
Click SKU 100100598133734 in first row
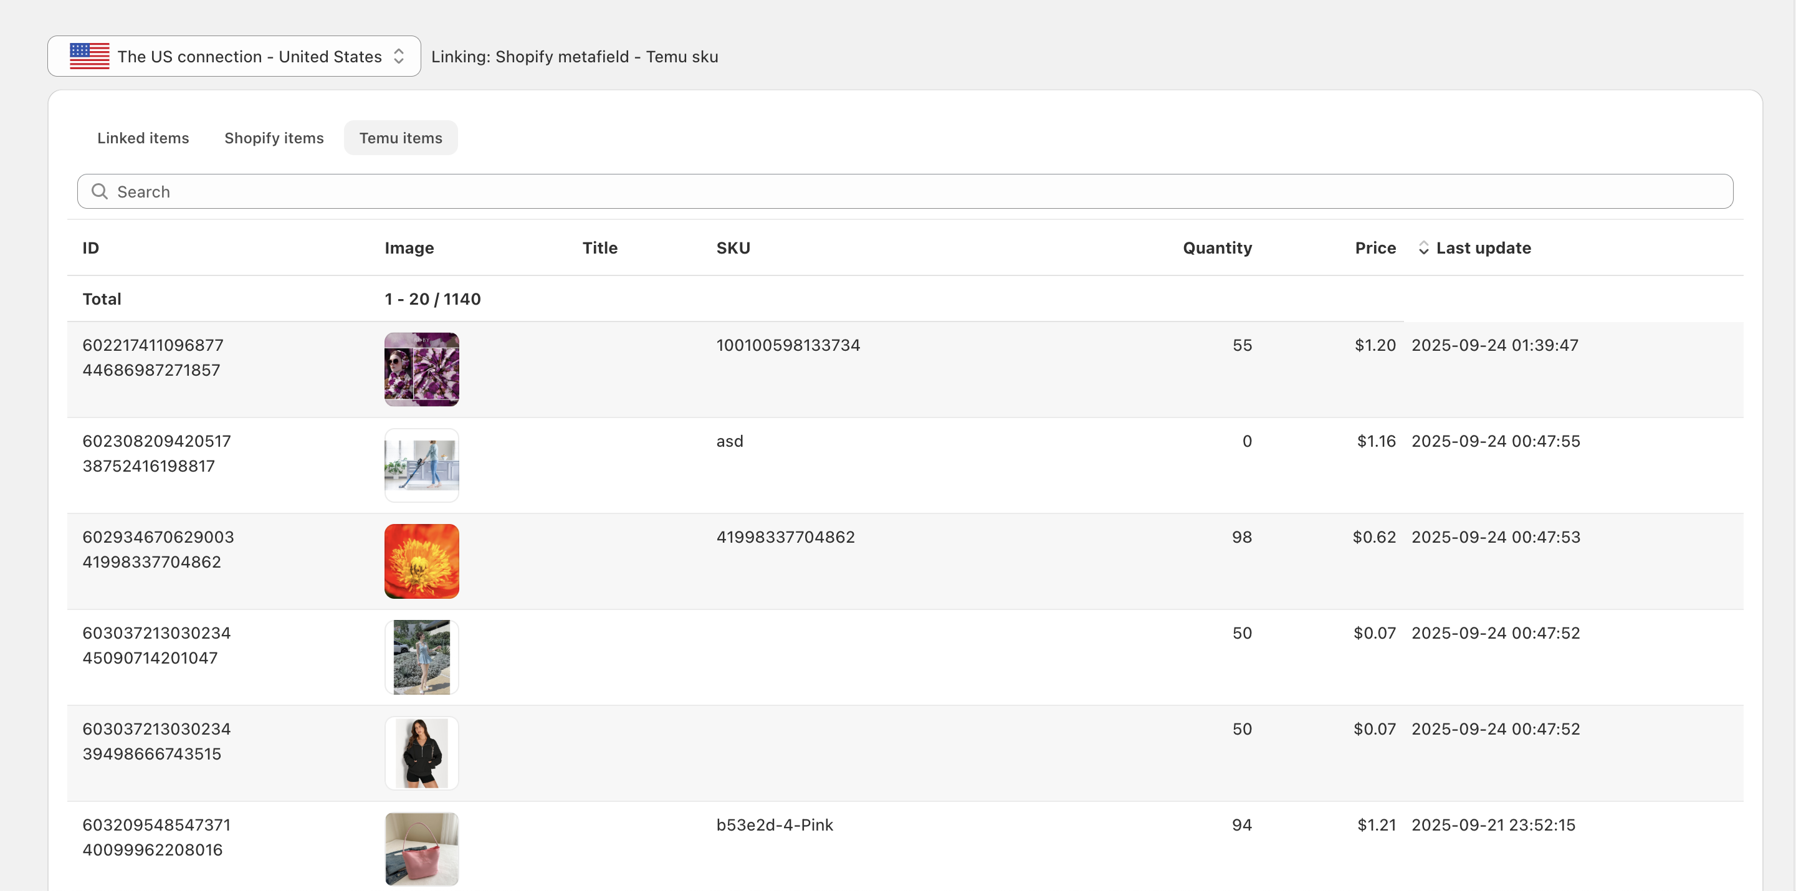click(x=788, y=345)
